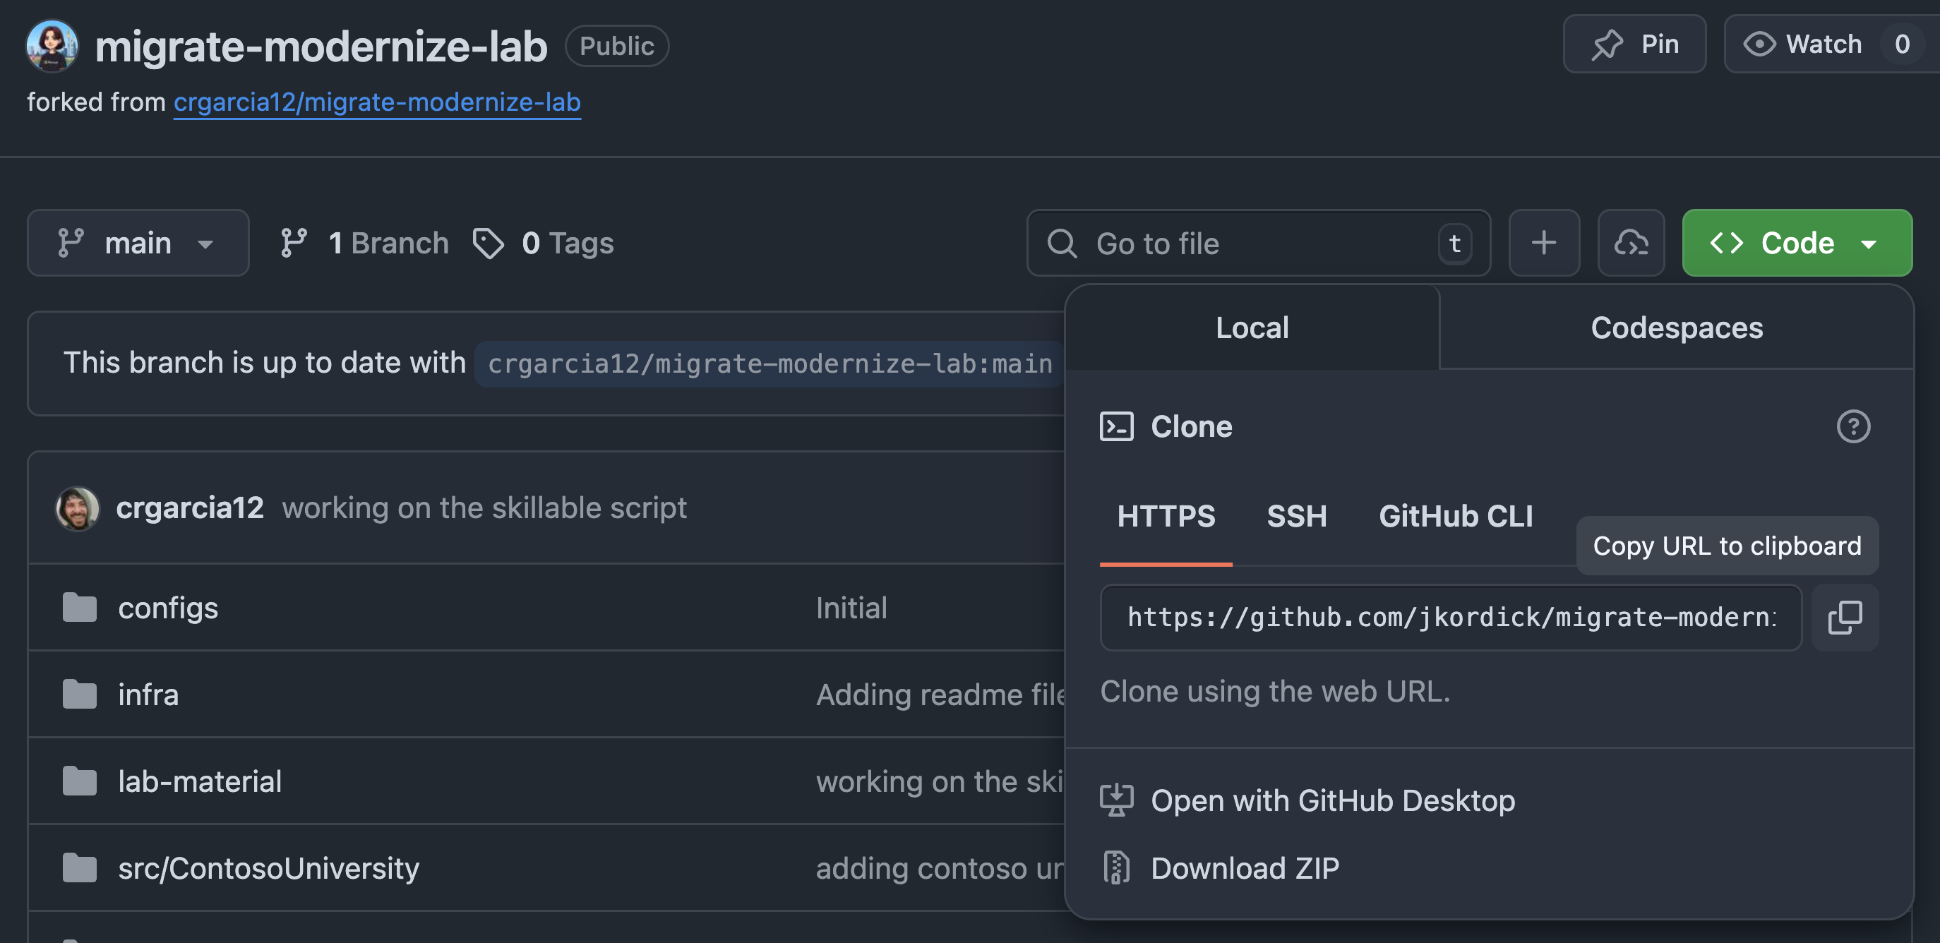
Task: Collapse the green Code dropdown button
Action: click(x=1796, y=243)
